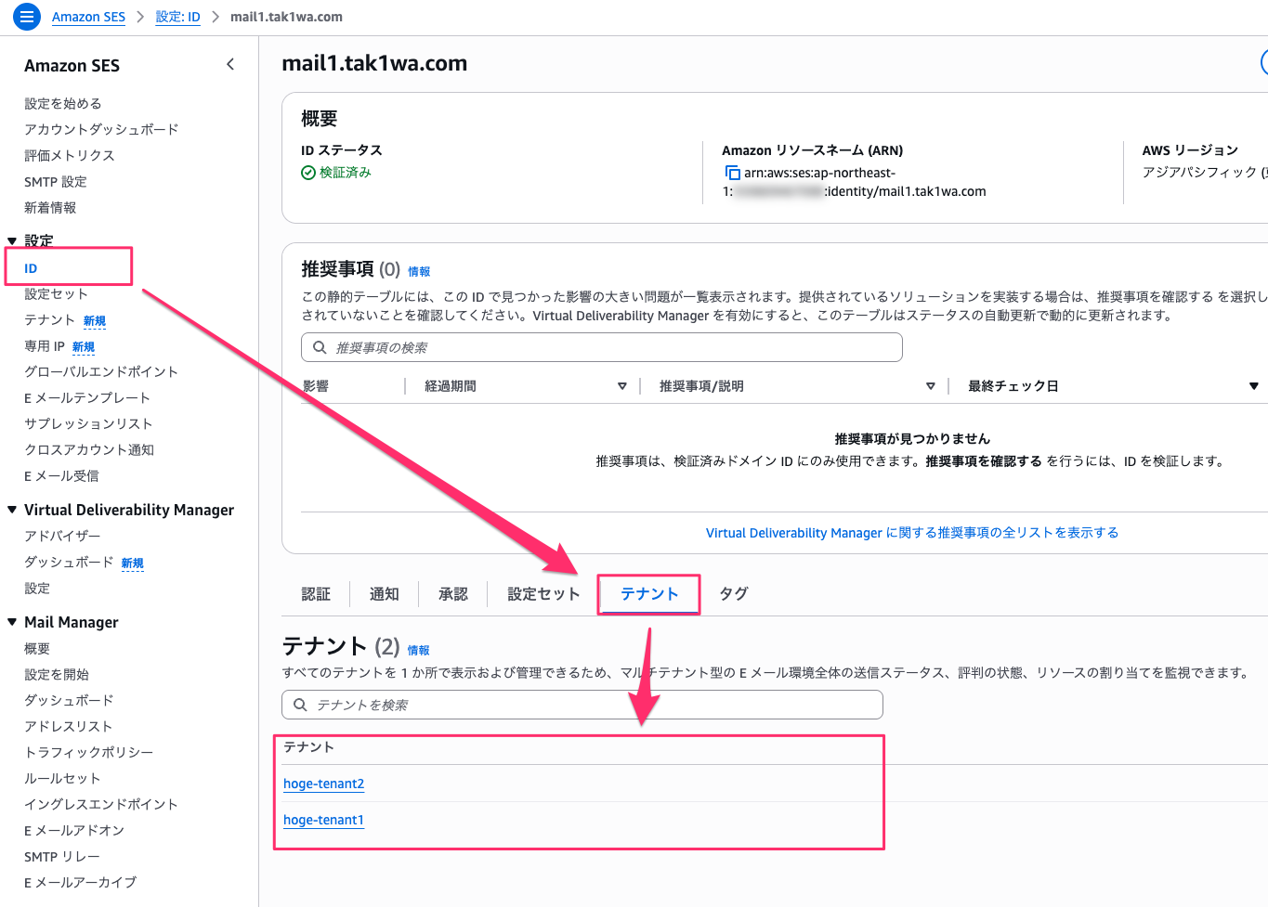The height and width of the screenshot is (907, 1268).
Task: Open アドバイザー under Virtual Deliverability Manager
Action: coord(62,537)
